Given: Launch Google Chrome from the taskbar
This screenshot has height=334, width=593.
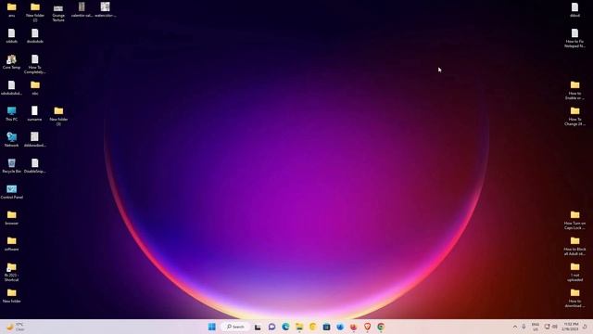Looking at the screenshot, I should pos(381,327).
